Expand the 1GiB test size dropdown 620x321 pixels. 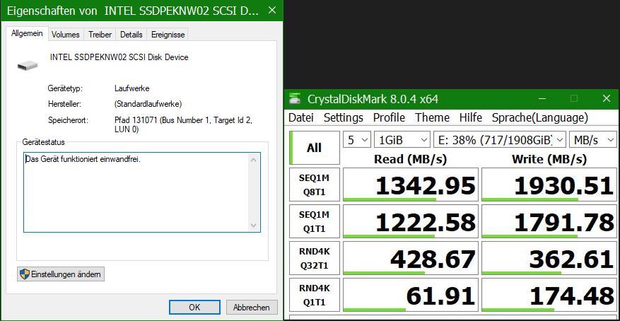click(x=402, y=139)
